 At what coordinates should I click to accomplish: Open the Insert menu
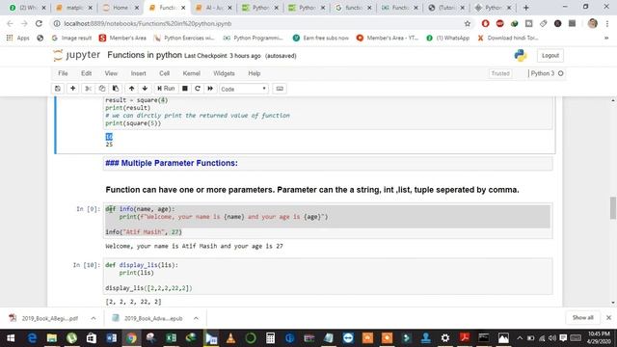click(138, 73)
